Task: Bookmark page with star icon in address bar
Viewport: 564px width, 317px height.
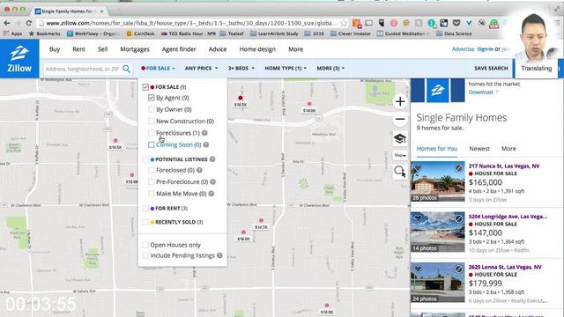Action: coord(344,23)
